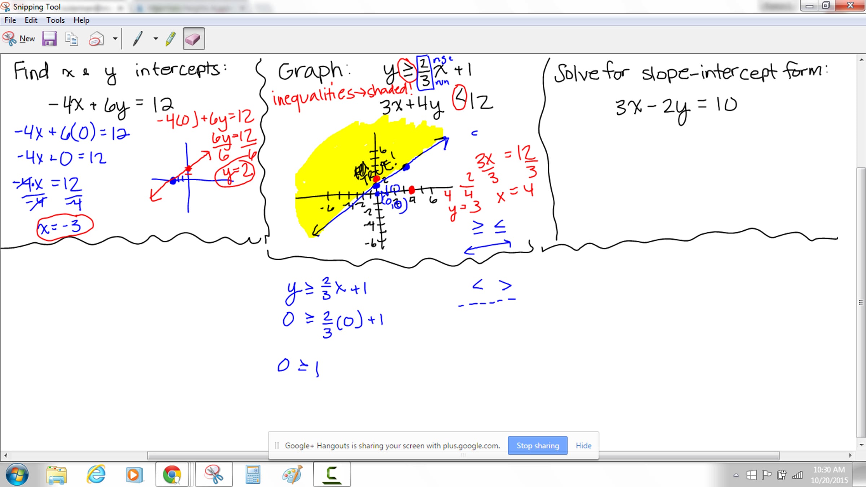Open the Pen options dropdown arrow

[x=156, y=39]
